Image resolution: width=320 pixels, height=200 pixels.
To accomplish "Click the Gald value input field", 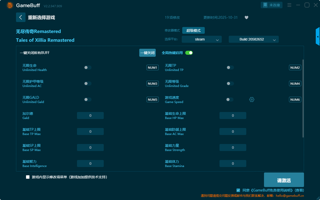I will click(90, 115).
